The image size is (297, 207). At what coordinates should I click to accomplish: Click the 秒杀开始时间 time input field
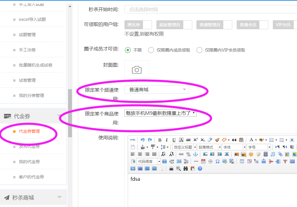pos(209,10)
